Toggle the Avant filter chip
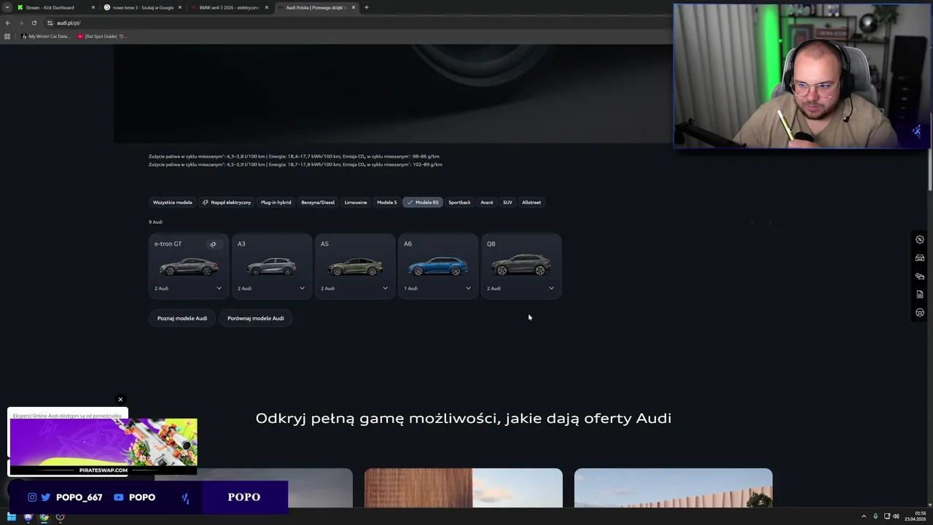The image size is (933, 525). [487, 202]
